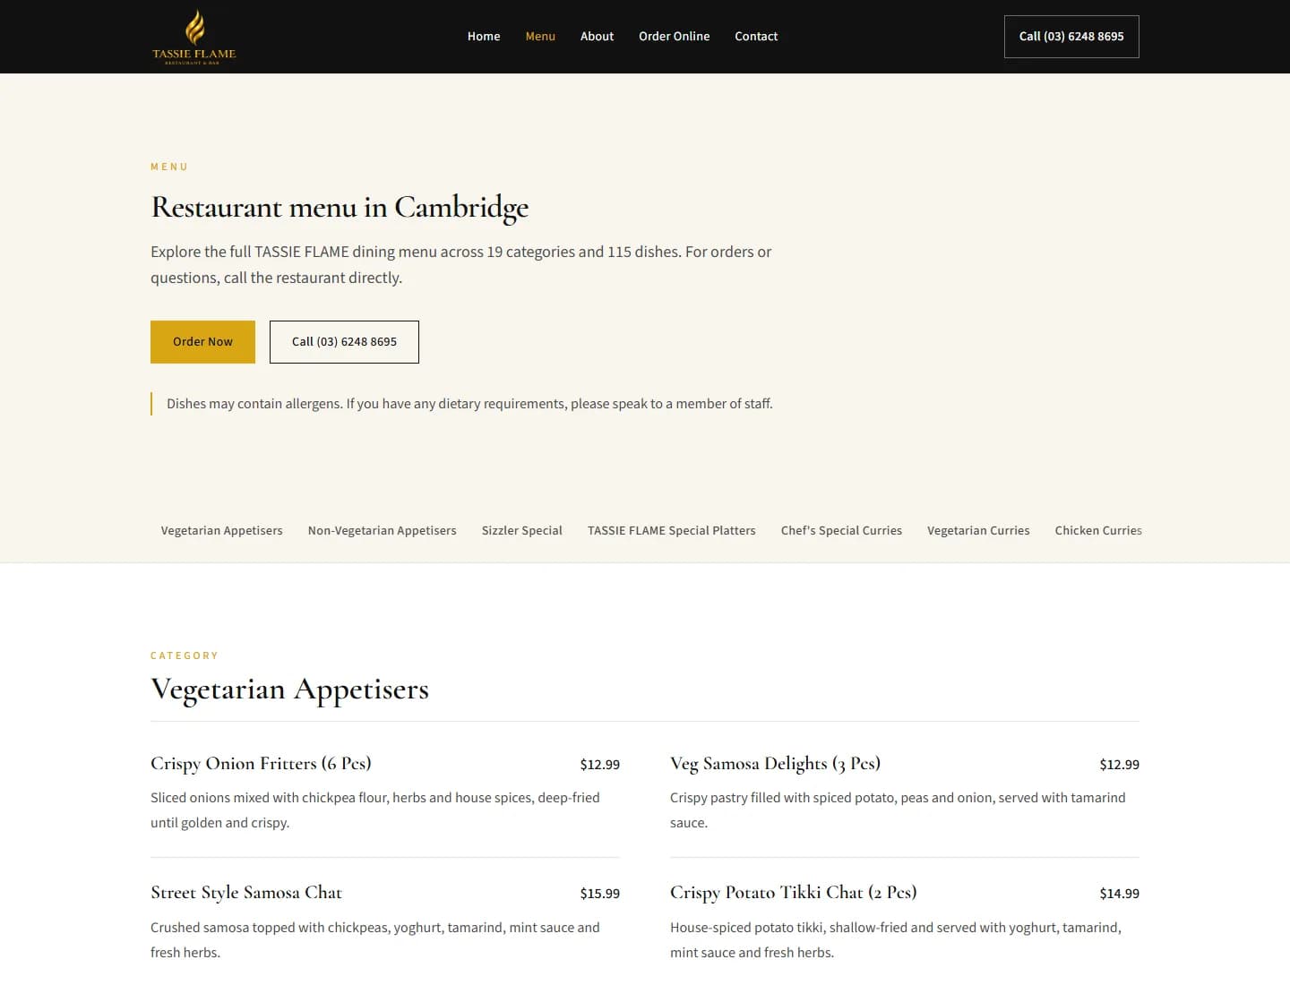Click the allergen notice text
1290x985 pixels.
coord(469,404)
